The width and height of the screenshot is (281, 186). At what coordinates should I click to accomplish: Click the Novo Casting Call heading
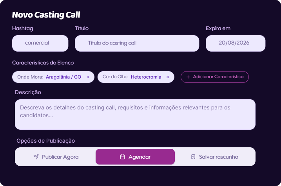[46, 15]
